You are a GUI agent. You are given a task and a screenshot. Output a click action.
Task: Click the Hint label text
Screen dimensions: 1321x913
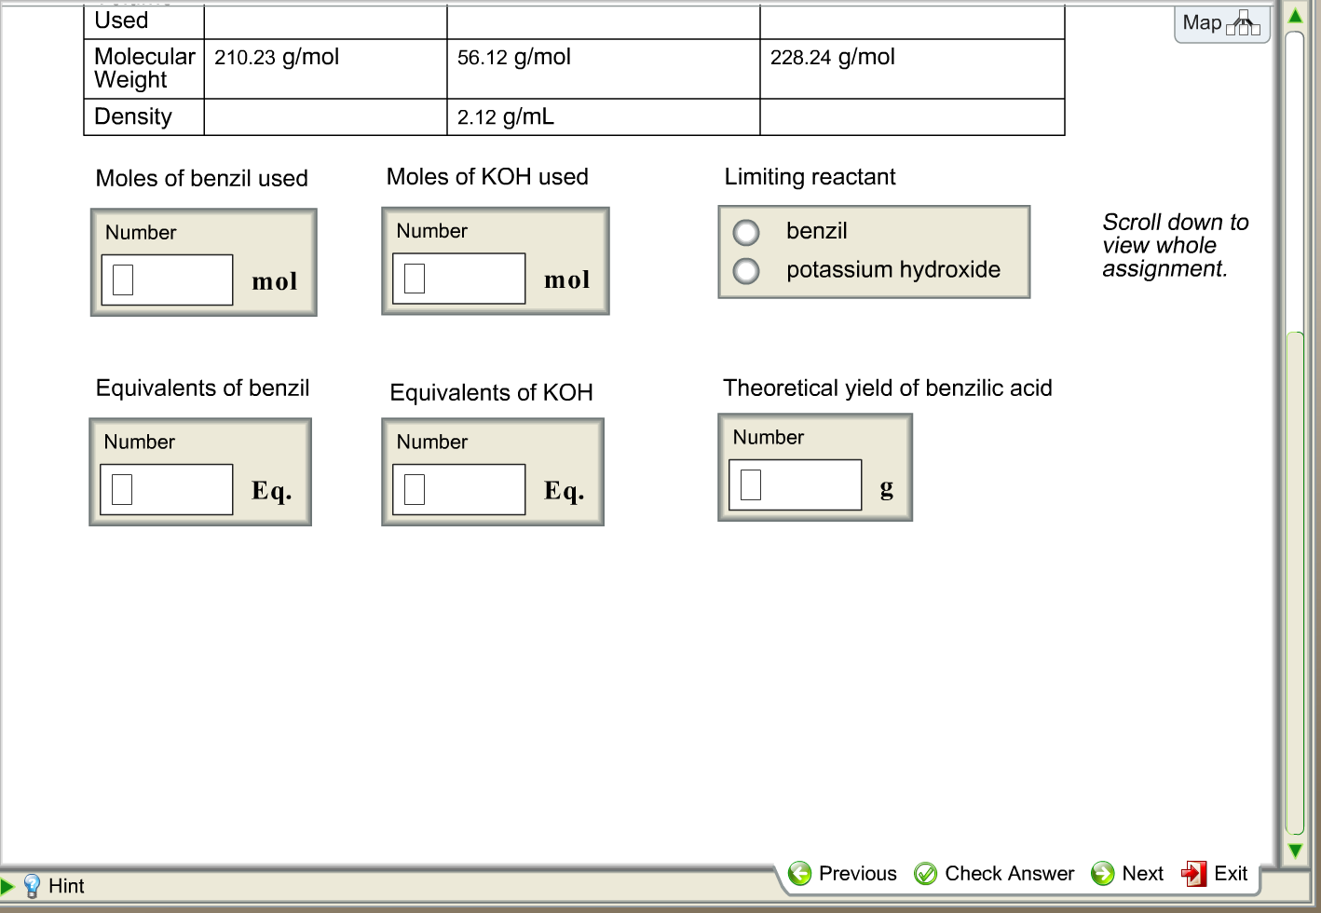point(67,885)
